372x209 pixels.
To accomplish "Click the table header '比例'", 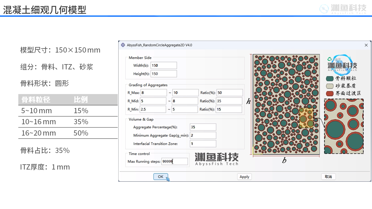I will [x=81, y=100].
